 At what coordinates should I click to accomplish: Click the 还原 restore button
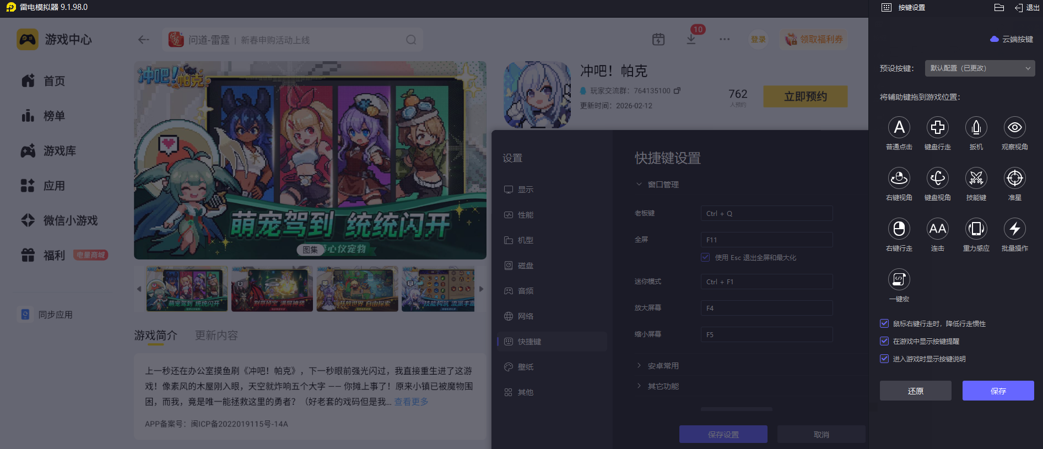tap(915, 391)
